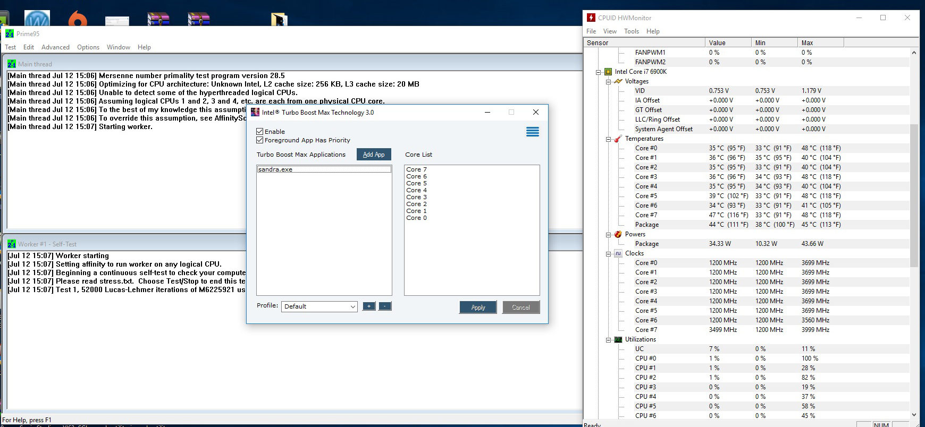Open the folder icon on desktop
Image resolution: width=925 pixels, height=427 pixels.
click(x=280, y=20)
